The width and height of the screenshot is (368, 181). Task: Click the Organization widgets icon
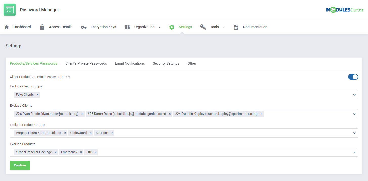[x=127, y=27]
